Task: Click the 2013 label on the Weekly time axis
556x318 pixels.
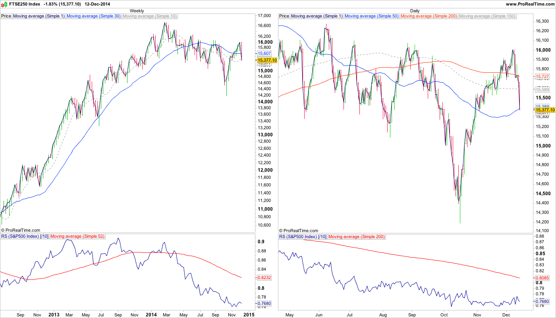Action: pos(54,315)
